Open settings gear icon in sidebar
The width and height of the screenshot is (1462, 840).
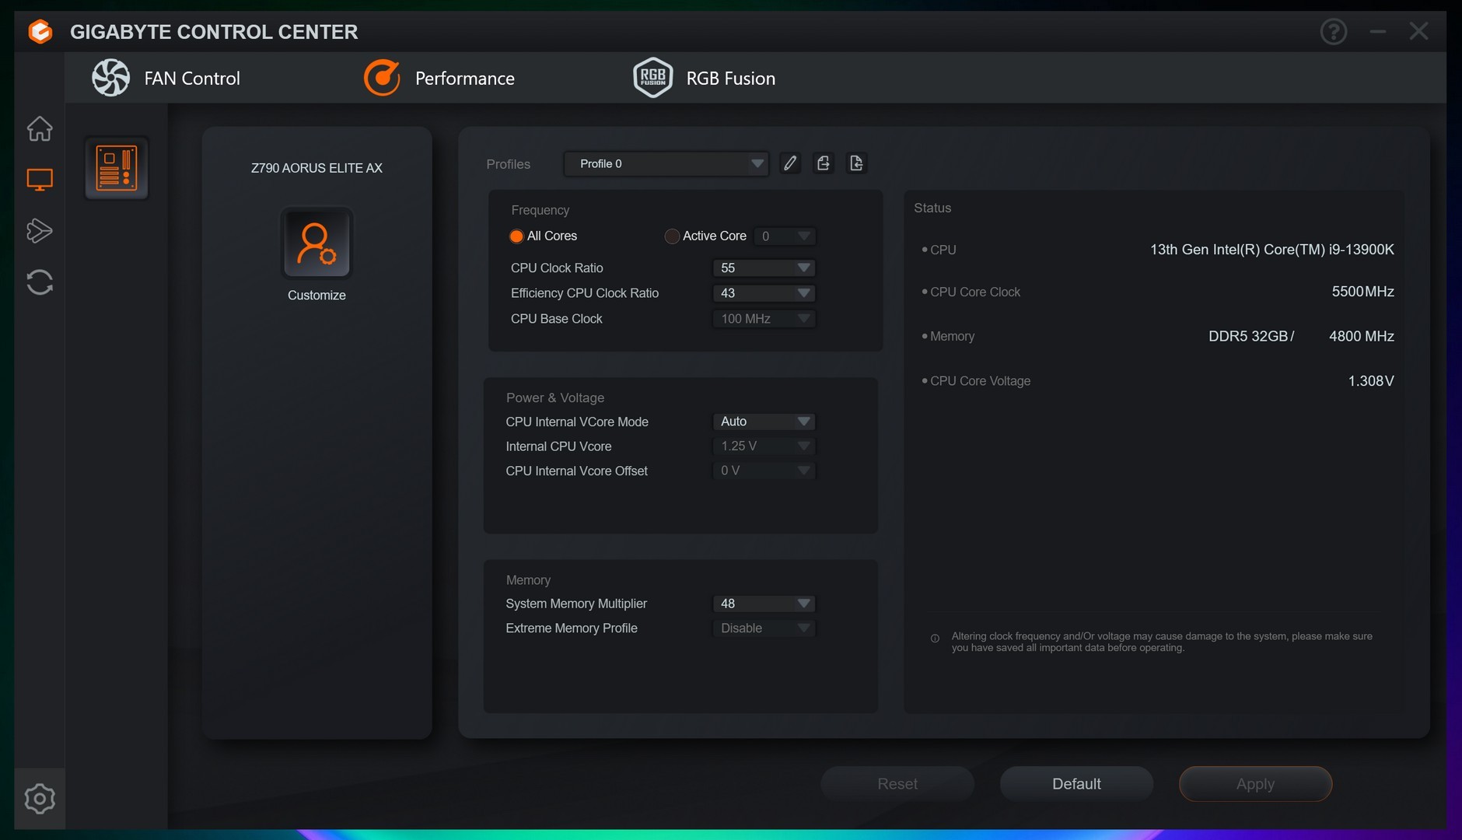[40, 799]
